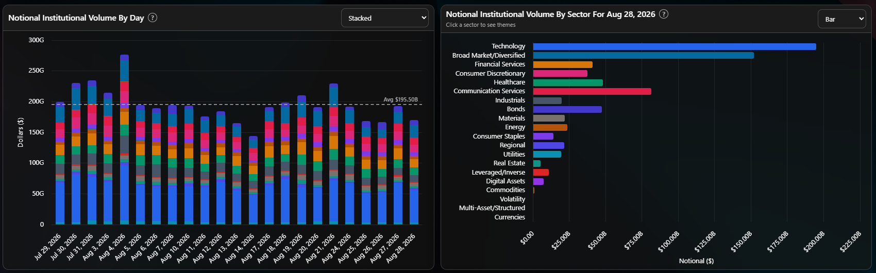Viewport: 876px width, 273px height.
Task: Select the Currencies sector label
Action: coord(510,217)
